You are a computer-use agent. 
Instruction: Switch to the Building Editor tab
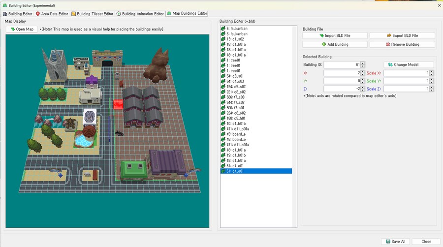pos(18,14)
